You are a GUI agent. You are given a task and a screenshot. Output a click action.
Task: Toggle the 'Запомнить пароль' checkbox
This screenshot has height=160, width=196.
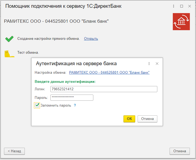point(37,106)
